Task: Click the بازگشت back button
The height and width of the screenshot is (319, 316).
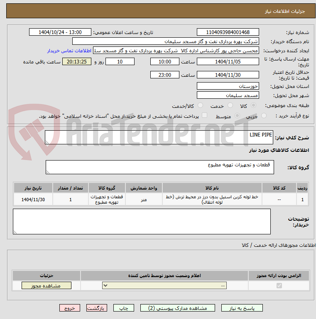Action: [x=96, y=308]
